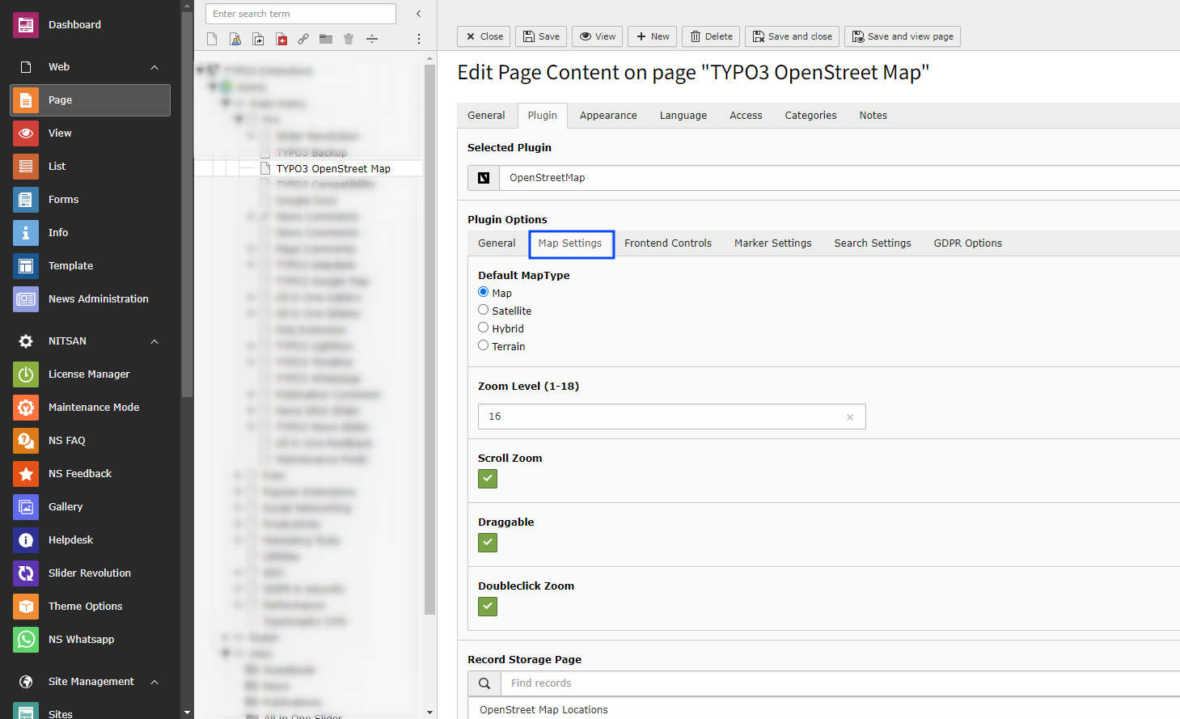1180x719 pixels.
Task: Click the external link page icon
Action: coord(303,39)
